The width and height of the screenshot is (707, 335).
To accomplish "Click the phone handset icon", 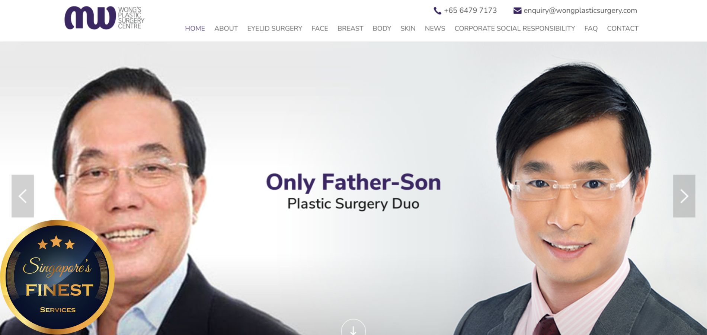I will 438,11.
